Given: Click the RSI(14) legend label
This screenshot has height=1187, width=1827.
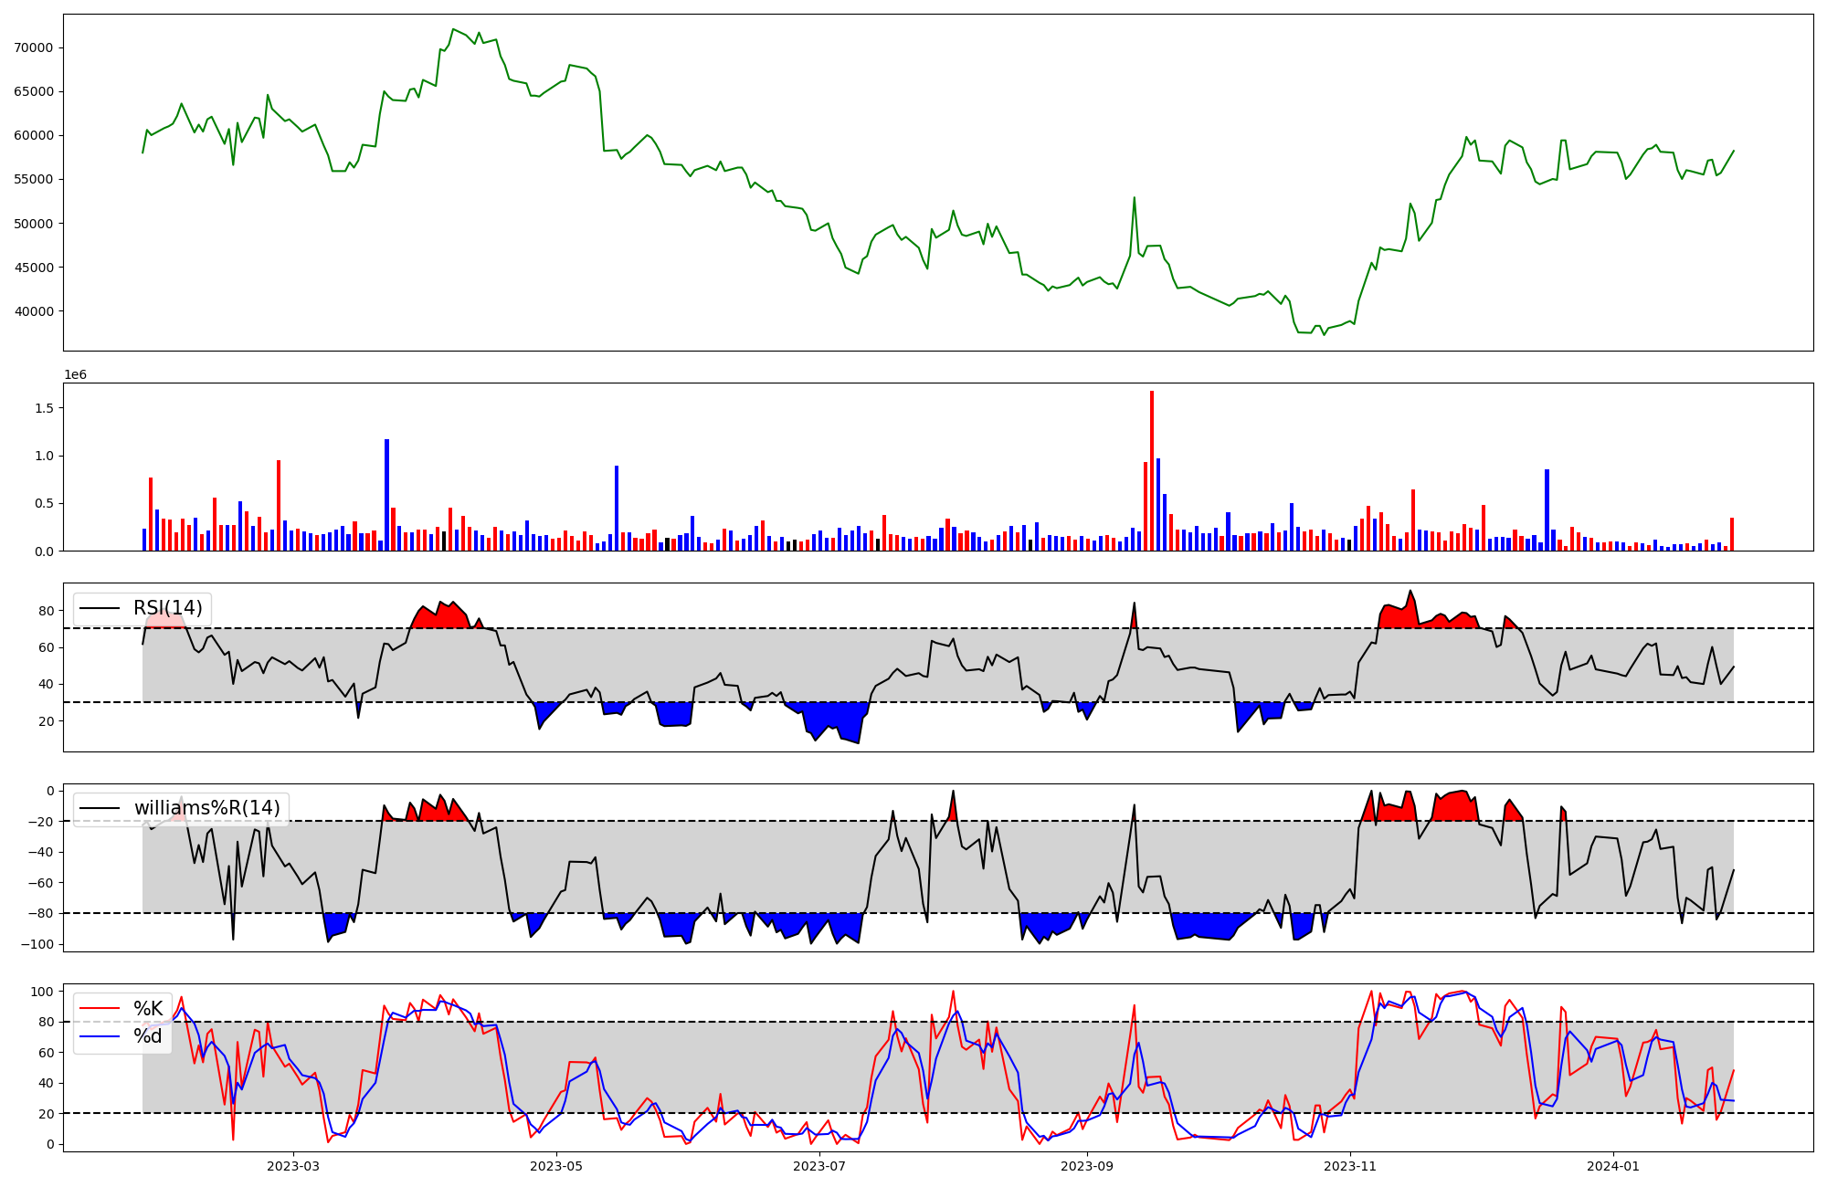Looking at the screenshot, I should pyautogui.click(x=168, y=608).
